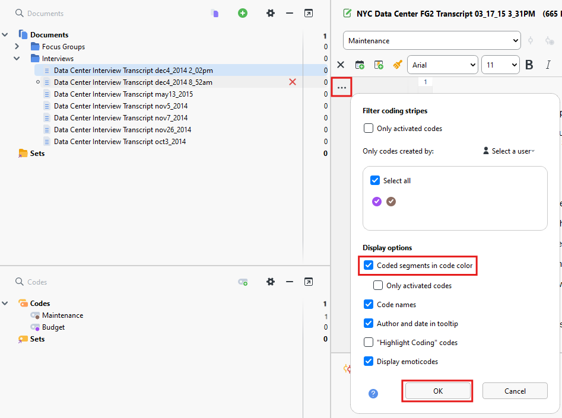Viewport: 562px width, 418px height.
Task: Open the Select a user dropdown
Action: (509, 151)
